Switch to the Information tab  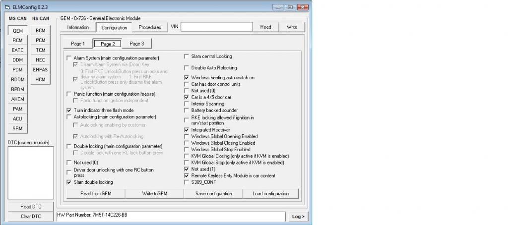(x=78, y=27)
